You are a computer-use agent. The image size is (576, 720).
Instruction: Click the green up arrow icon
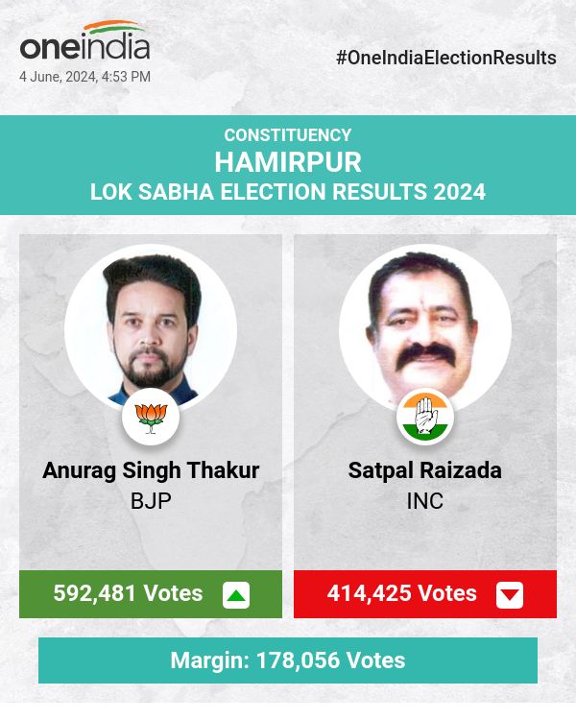tap(236, 595)
